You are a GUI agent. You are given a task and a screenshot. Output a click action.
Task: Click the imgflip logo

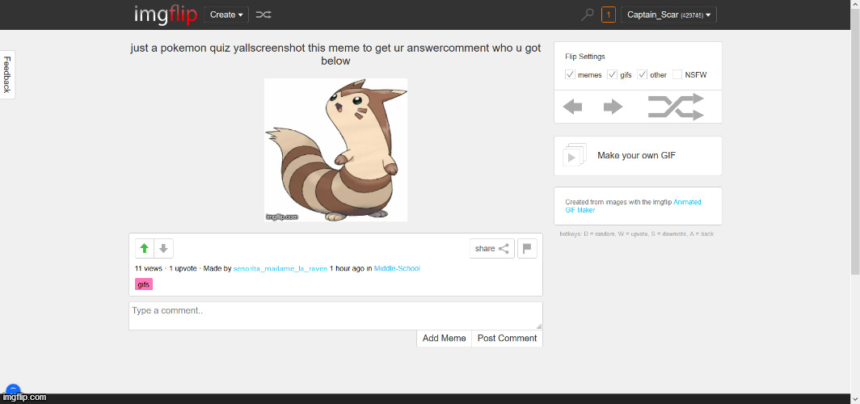pos(165,15)
